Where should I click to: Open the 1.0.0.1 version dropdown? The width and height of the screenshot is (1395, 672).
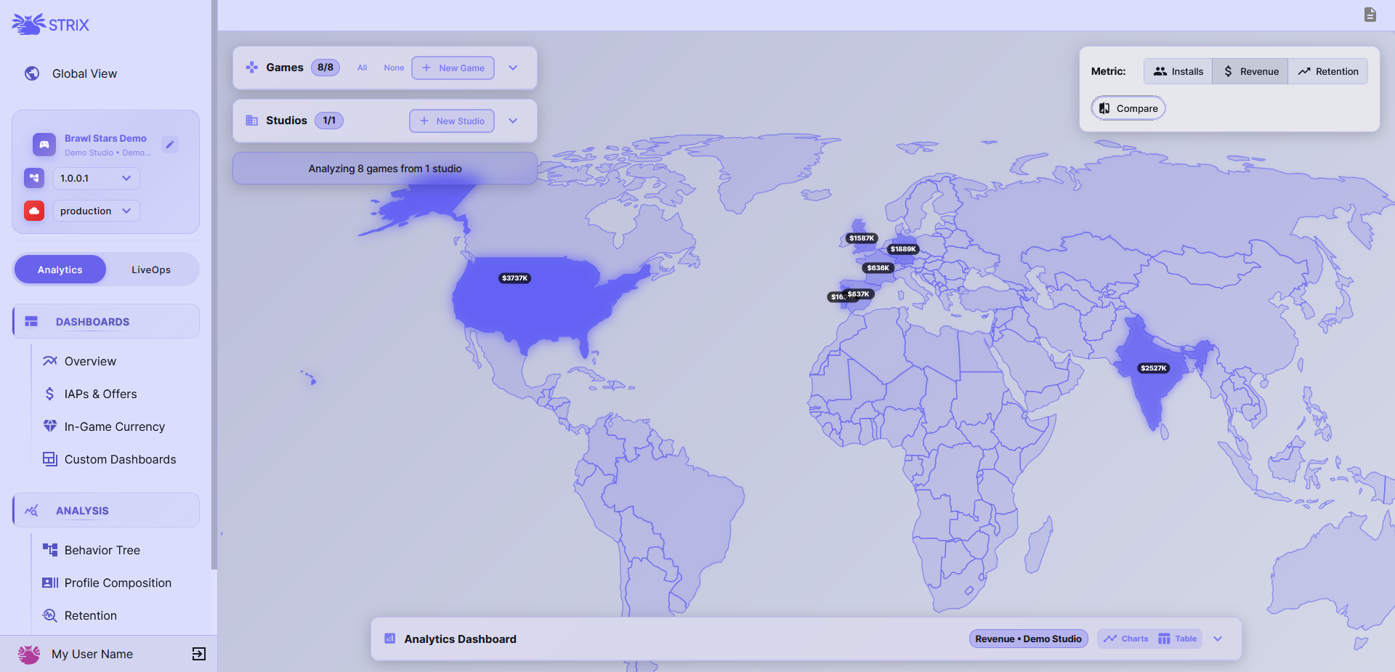pyautogui.click(x=96, y=178)
